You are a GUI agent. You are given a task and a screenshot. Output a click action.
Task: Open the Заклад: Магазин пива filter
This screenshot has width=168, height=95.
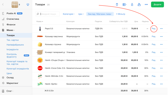(100, 14)
